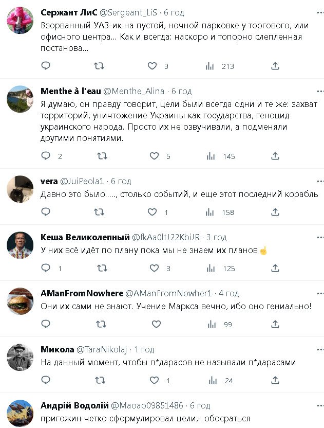
Task: Retweet Сержант ЛиС's post
Action: click(100, 66)
